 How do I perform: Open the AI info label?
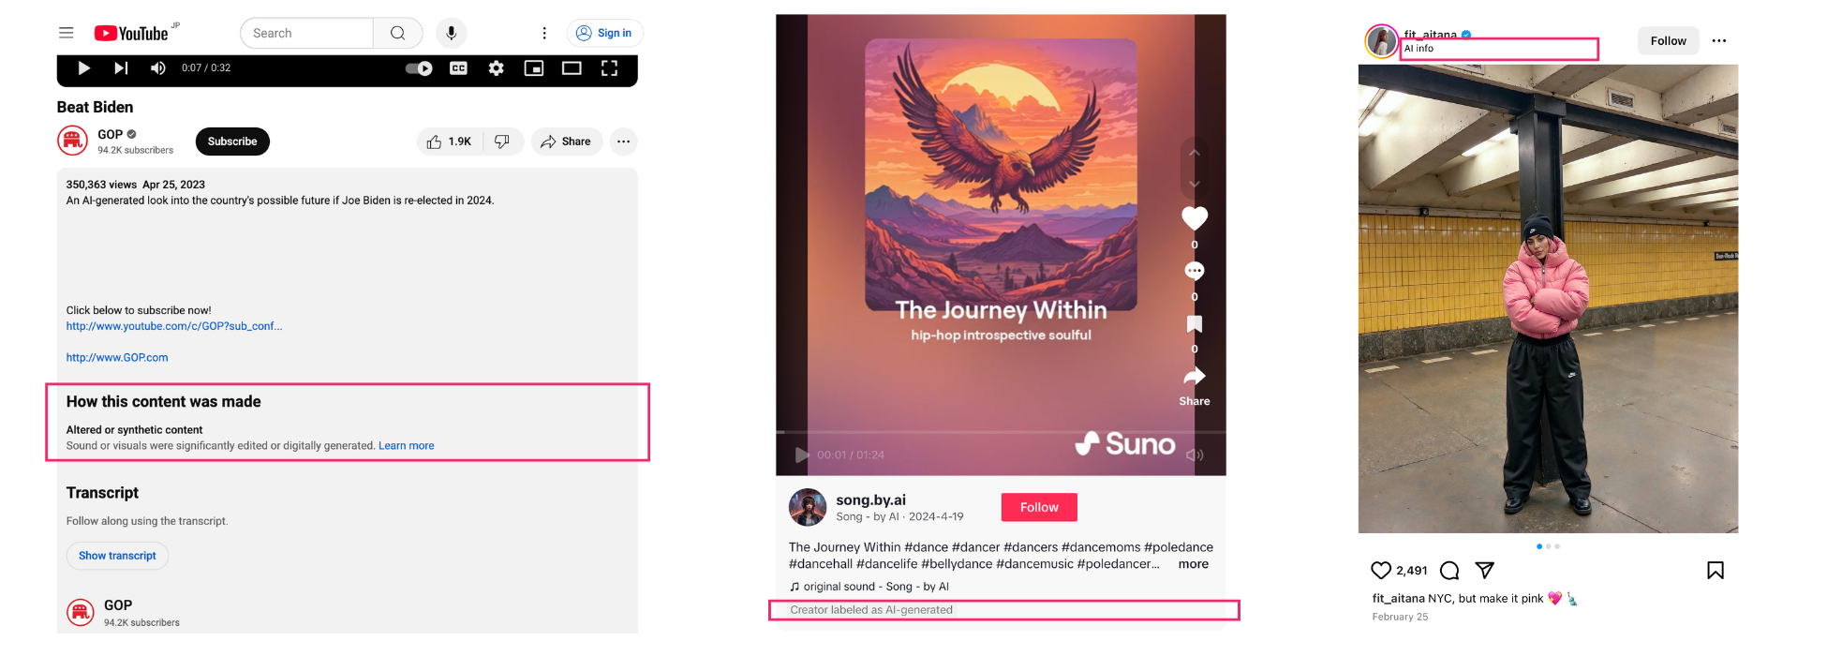[1419, 49]
